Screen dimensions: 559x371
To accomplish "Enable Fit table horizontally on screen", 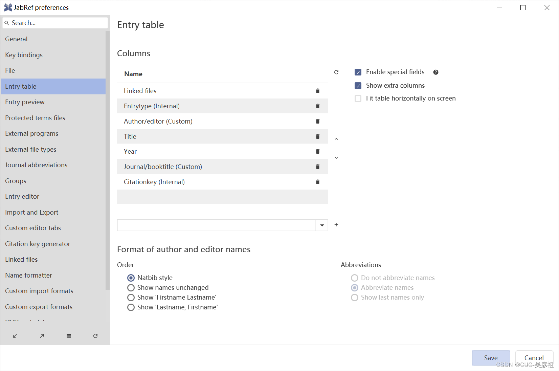I will click(358, 99).
